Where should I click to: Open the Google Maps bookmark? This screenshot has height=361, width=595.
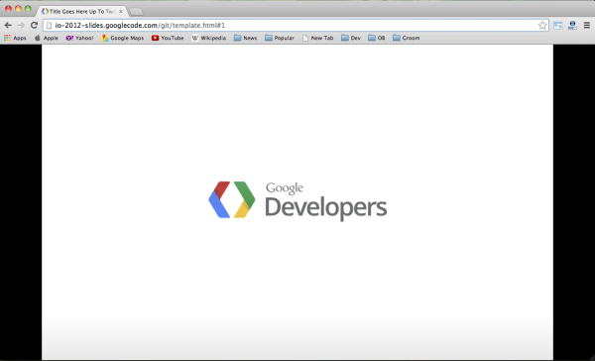[122, 38]
